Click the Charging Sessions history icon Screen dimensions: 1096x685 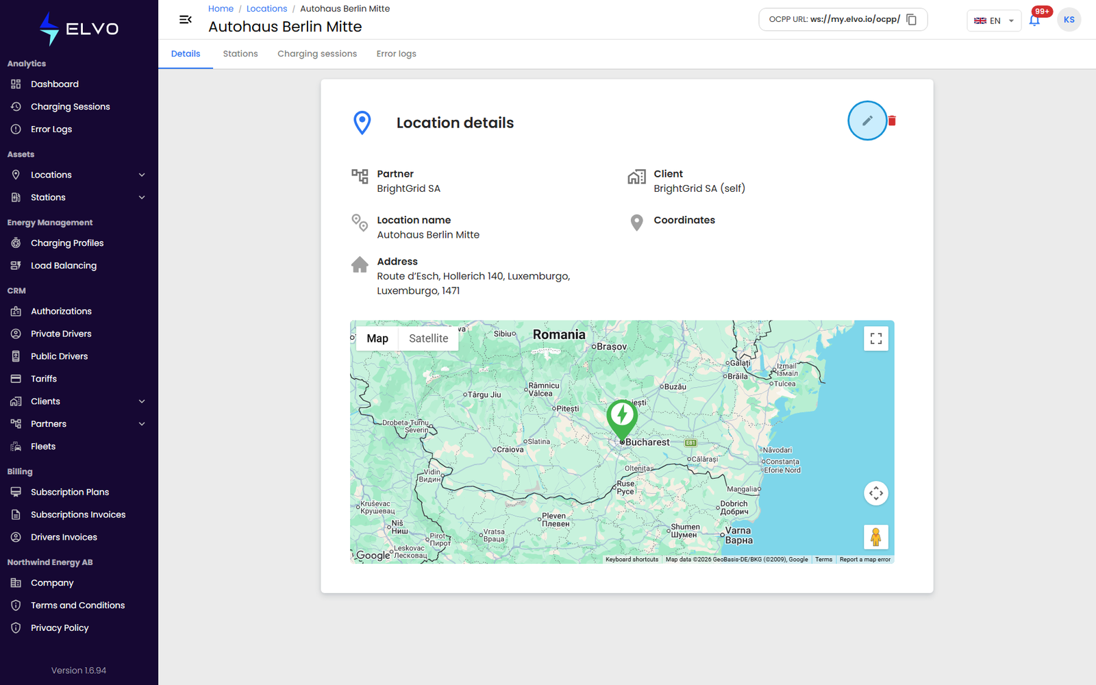tap(16, 107)
